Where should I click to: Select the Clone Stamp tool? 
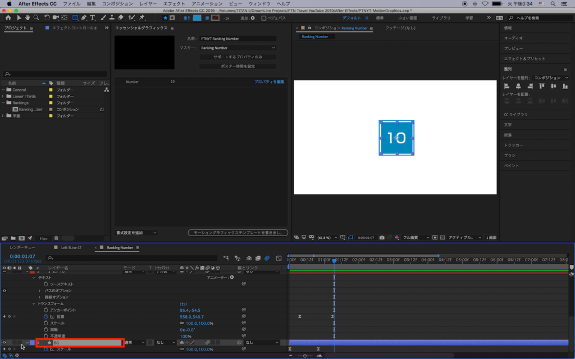click(x=112, y=18)
